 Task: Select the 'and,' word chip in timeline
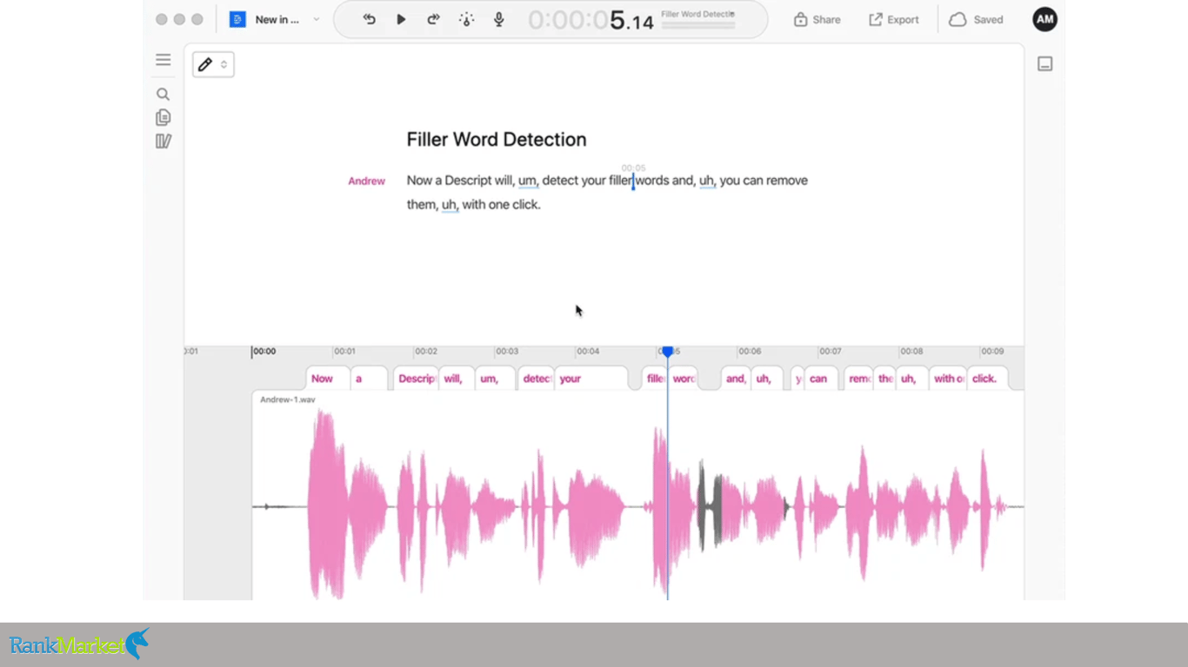(736, 379)
